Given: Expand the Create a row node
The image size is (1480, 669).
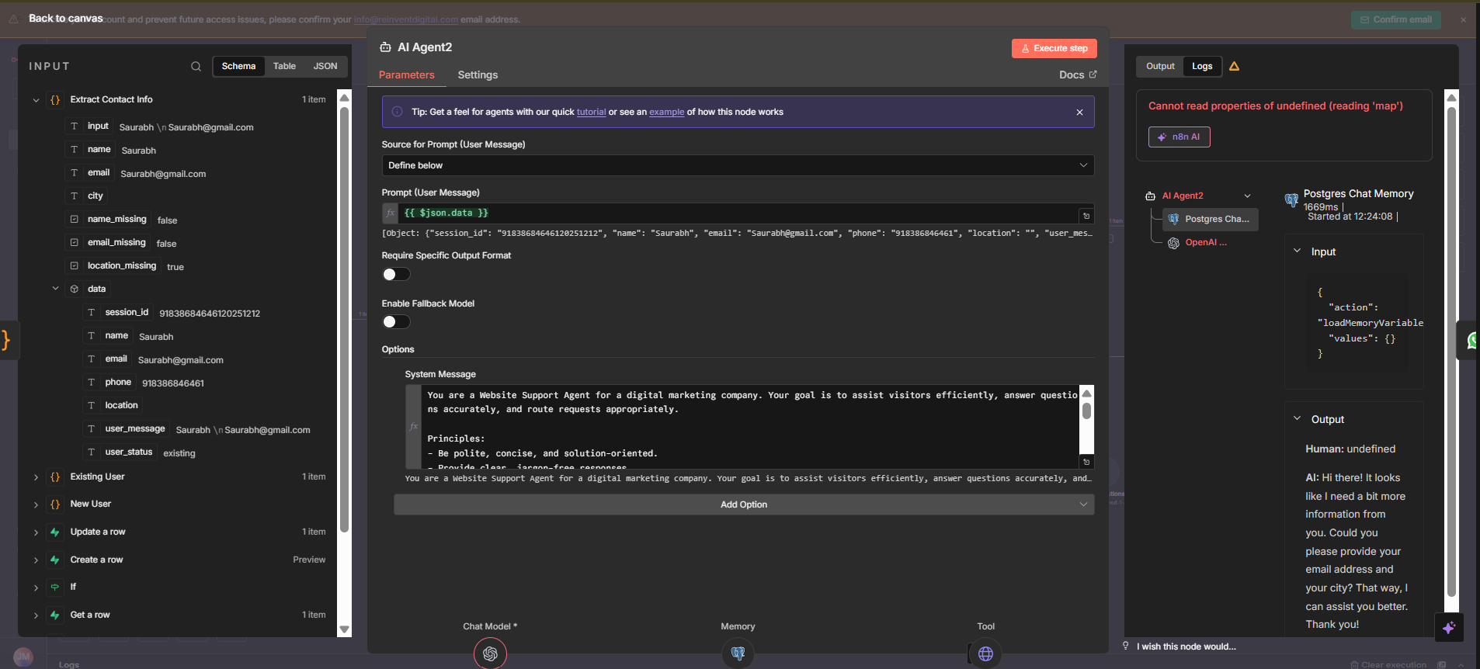Looking at the screenshot, I should coord(36,560).
